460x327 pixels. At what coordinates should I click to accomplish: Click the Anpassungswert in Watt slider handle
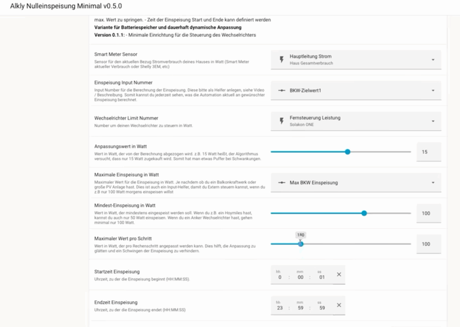347,152
